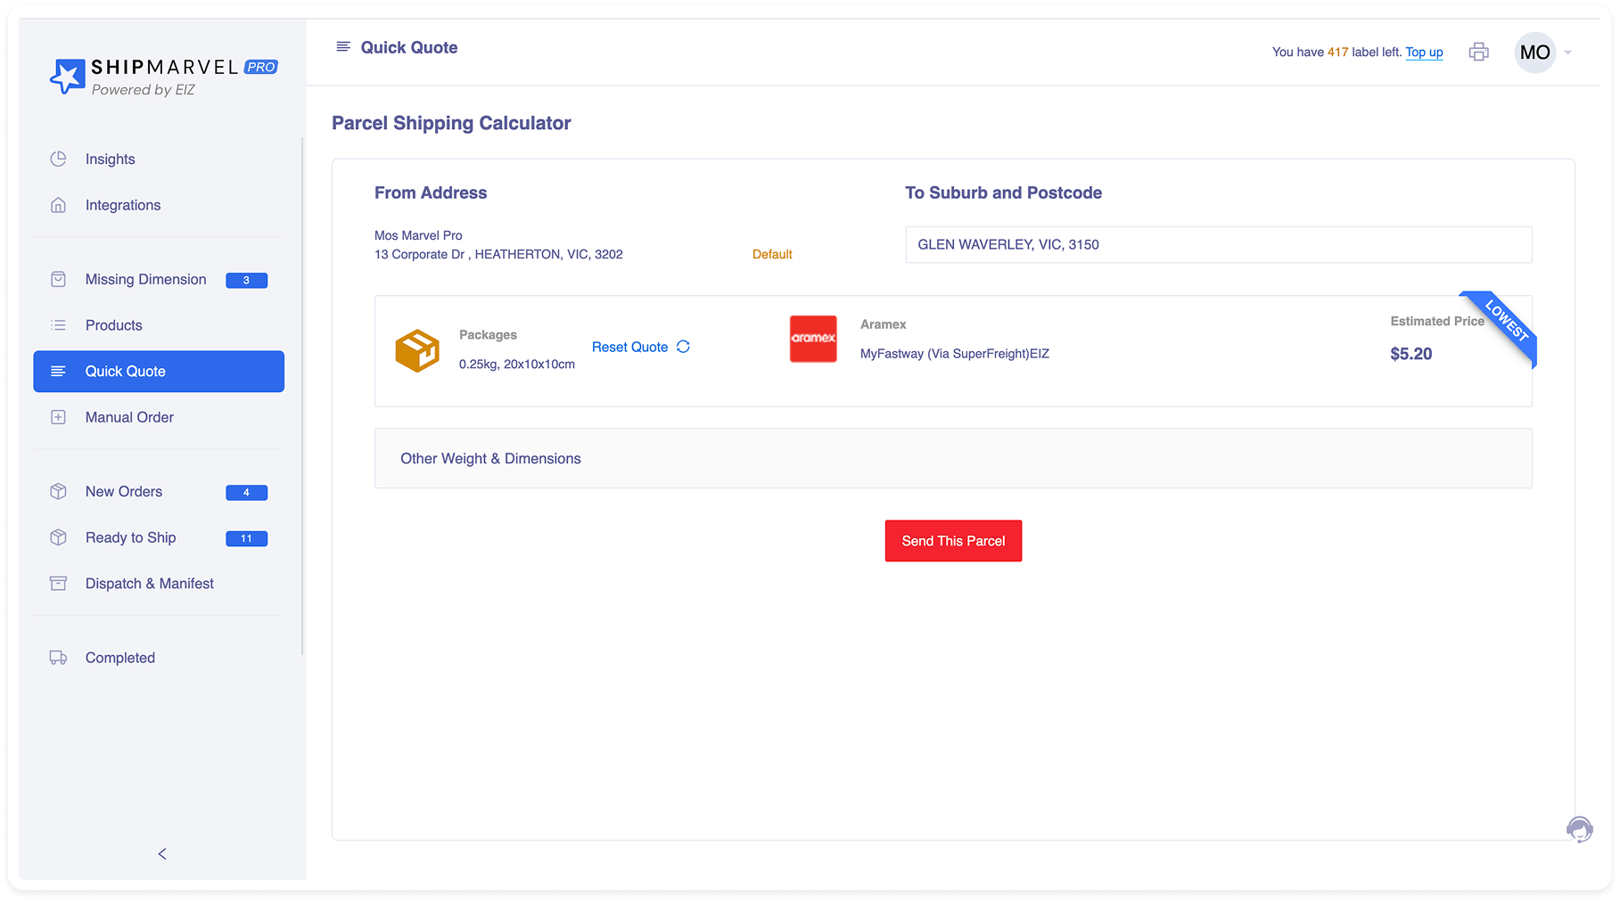Click the printer icon in header

(1478, 53)
